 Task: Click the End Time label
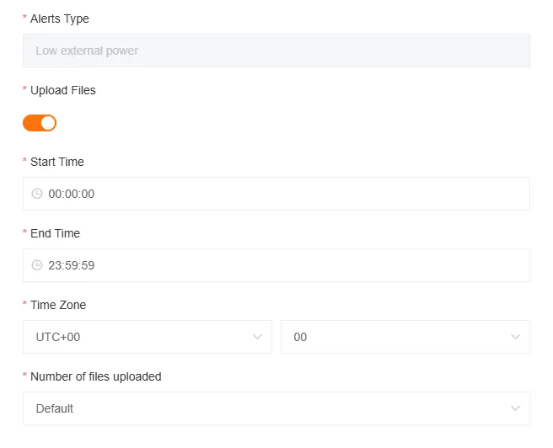[55, 233]
